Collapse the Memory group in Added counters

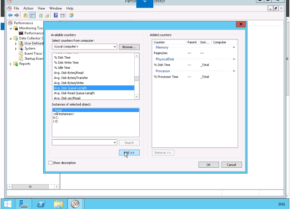click(x=234, y=47)
